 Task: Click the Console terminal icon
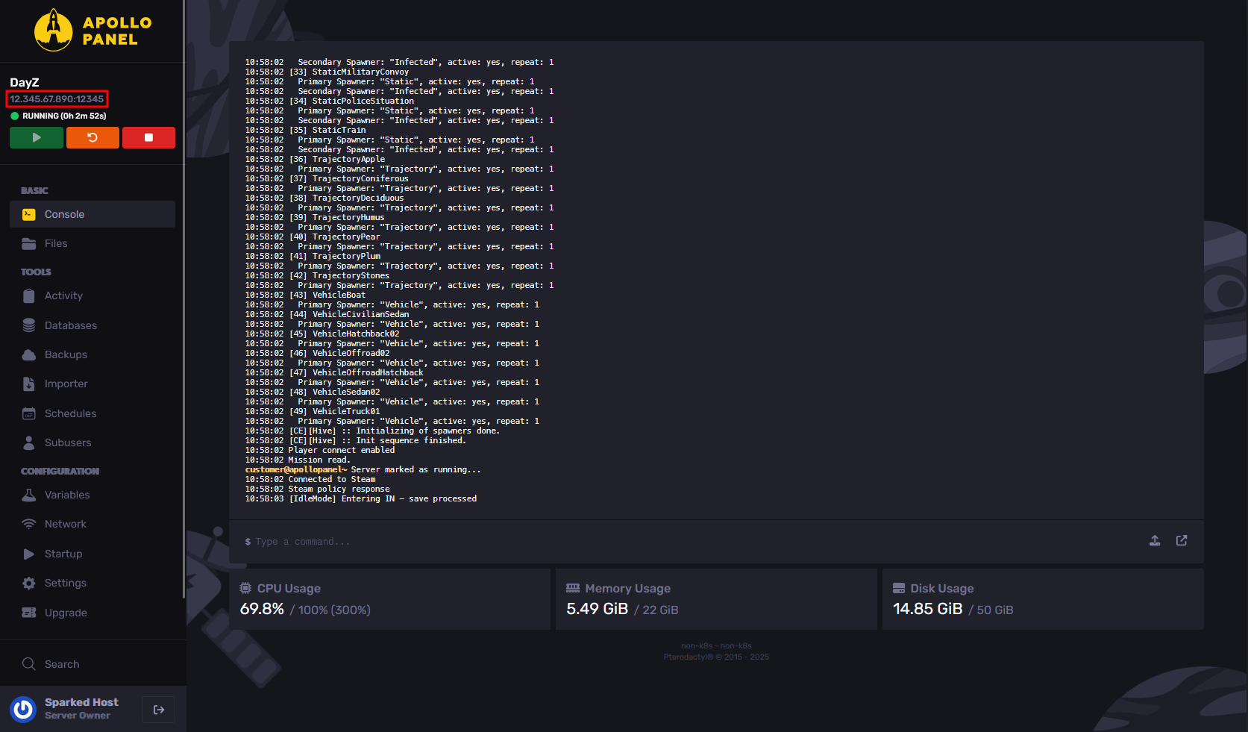click(x=29, y=214)
